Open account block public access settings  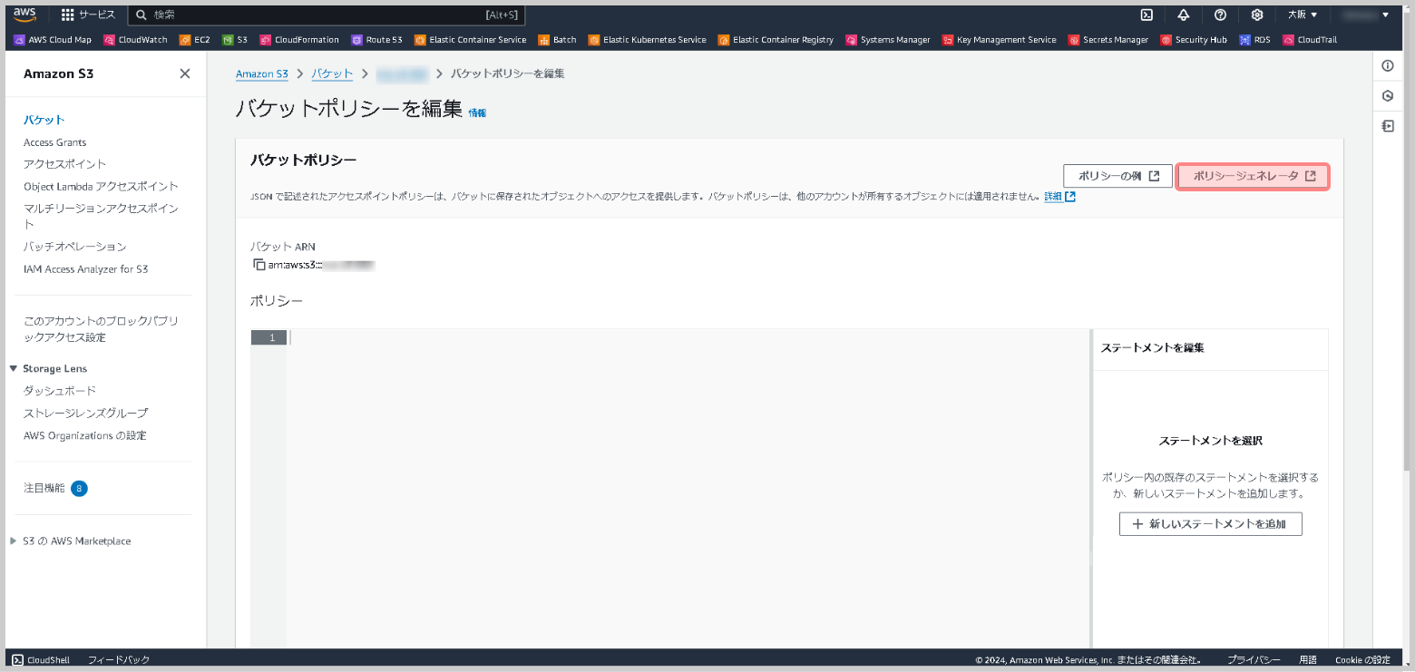(x=102, y=329)
